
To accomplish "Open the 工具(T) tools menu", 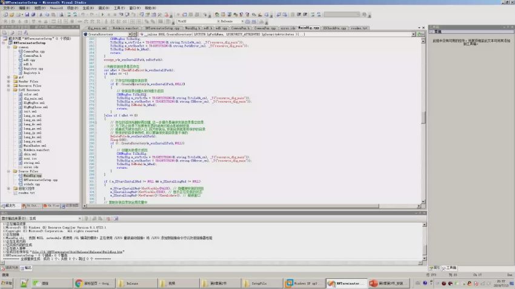I will [119, 8].
